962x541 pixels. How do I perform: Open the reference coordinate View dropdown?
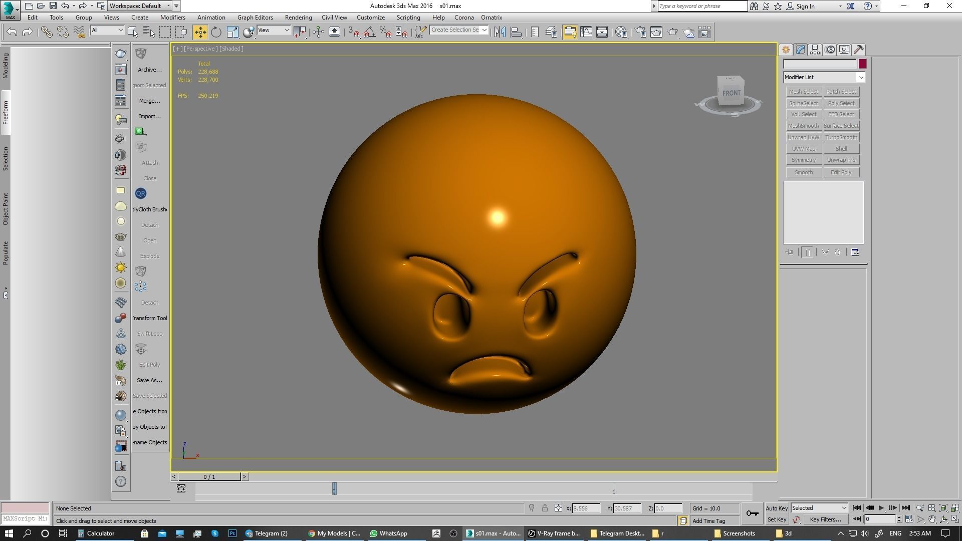click(274, 30)
